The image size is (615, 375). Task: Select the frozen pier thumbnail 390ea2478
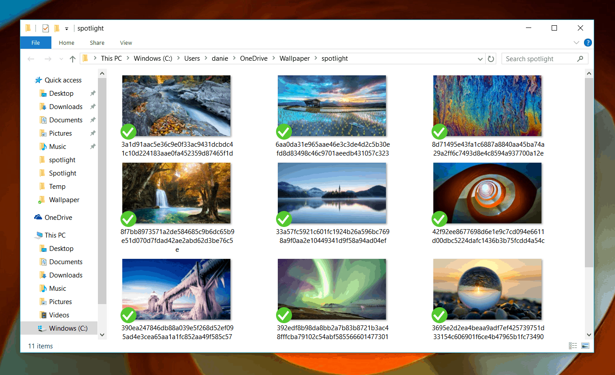click(x=176, y=289)
